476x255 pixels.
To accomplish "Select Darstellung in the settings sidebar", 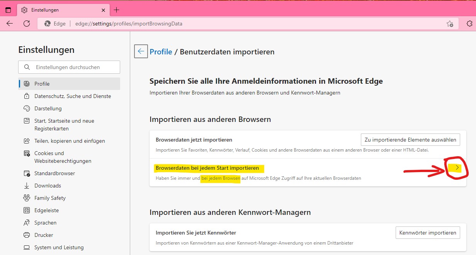I will [48, 108].
